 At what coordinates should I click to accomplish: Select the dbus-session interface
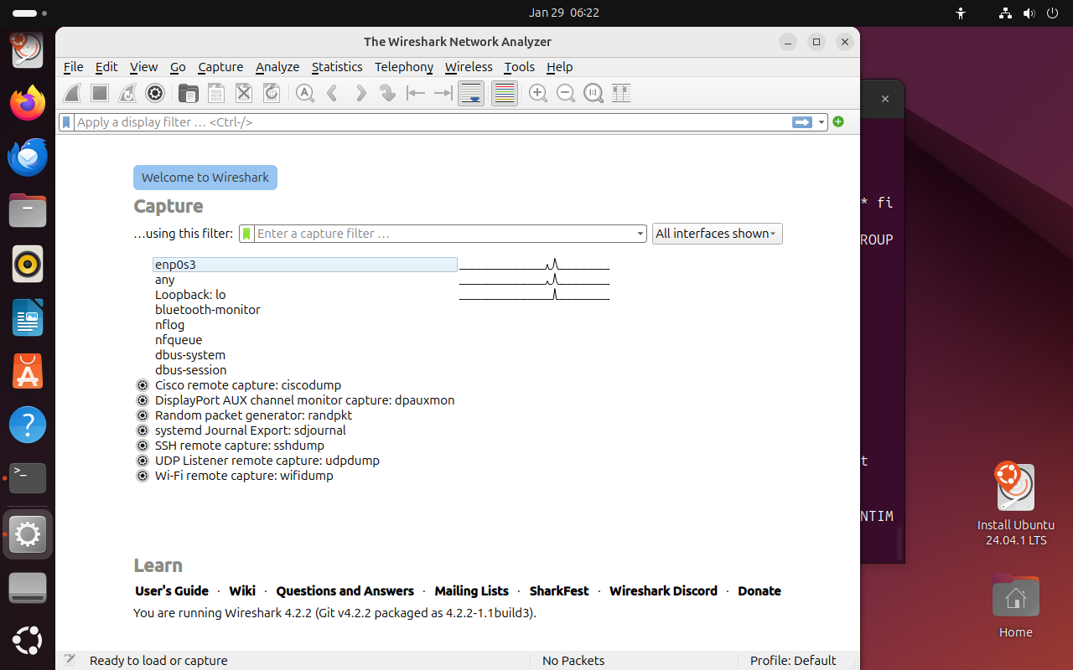[305, 370]
